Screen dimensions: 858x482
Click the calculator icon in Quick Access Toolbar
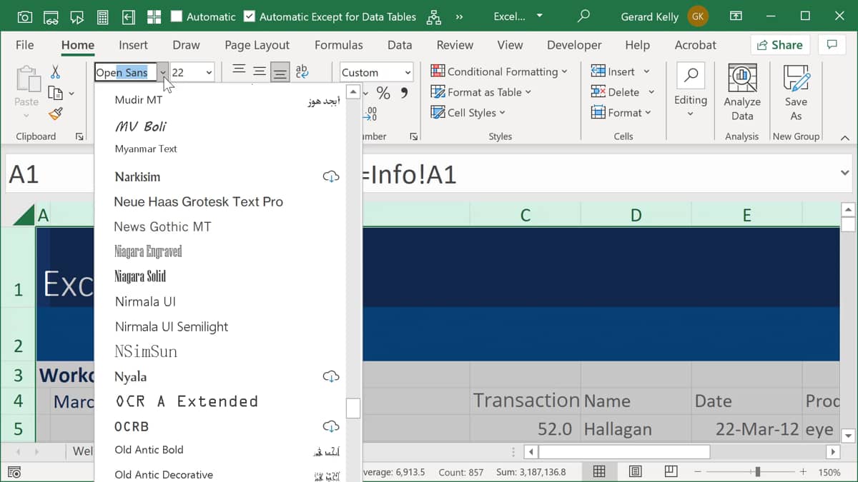102,16
